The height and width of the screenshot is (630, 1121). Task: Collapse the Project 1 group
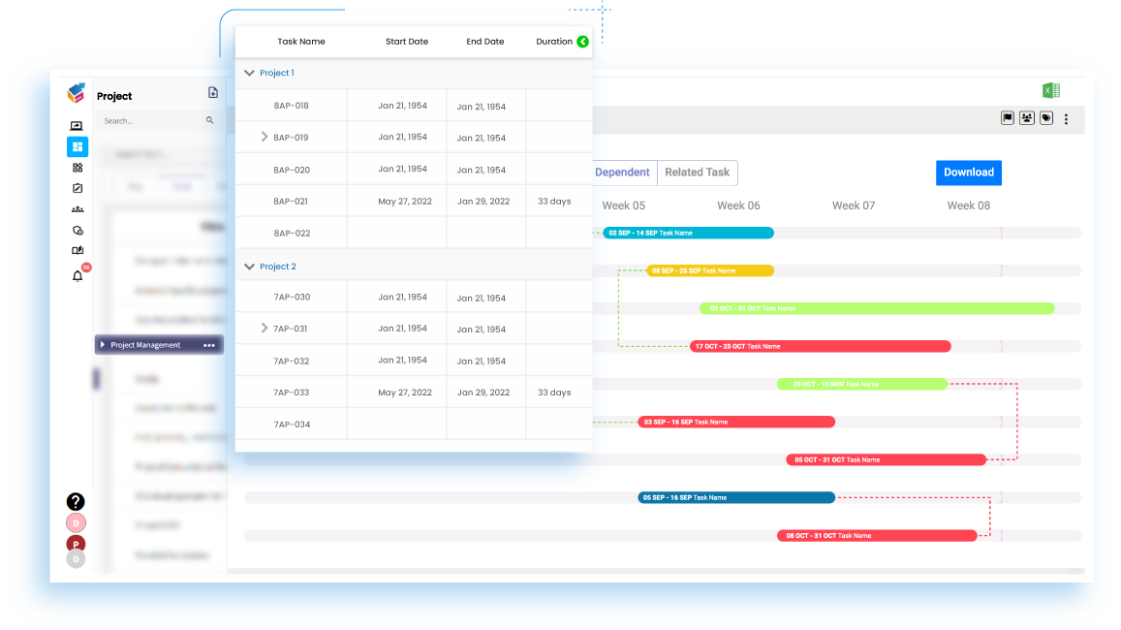(x=250, y=73)
